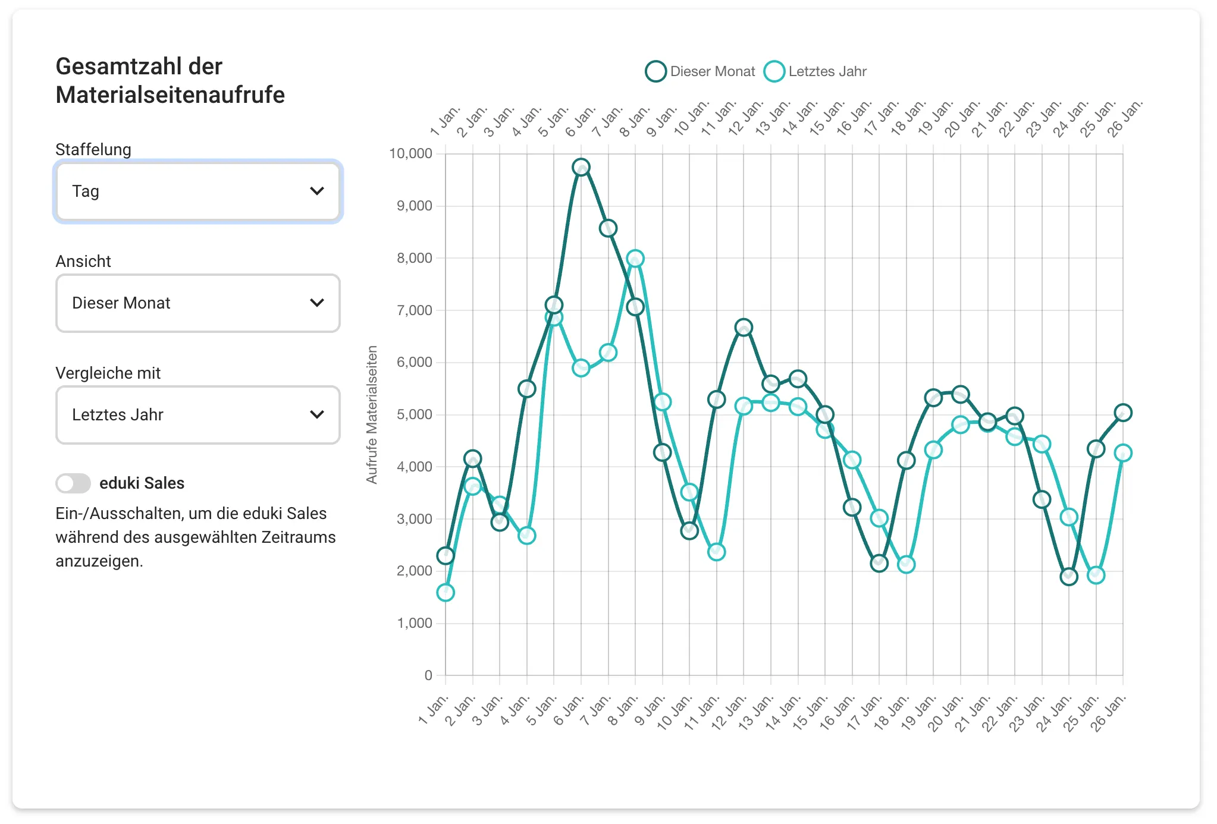Viewport: 1217px width, 824px height.
Task: Toggle the eduki Sales switch
Action: point(73,483)
